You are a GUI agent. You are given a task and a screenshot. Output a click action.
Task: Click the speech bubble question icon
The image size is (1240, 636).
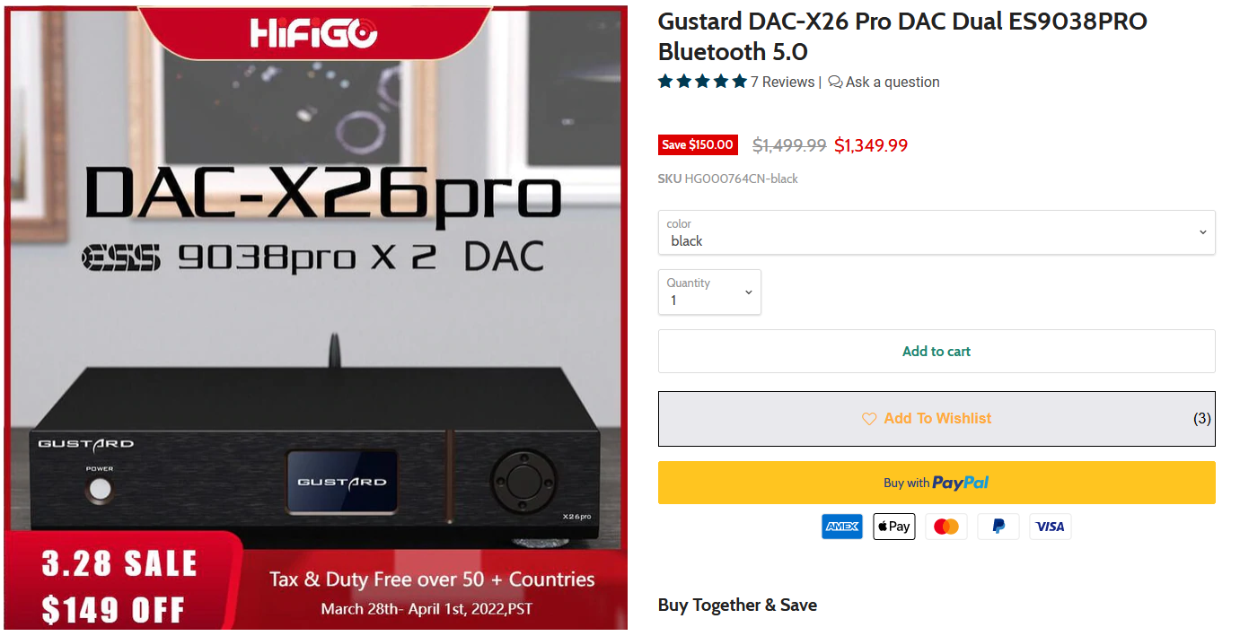click(x=835, y=82)
